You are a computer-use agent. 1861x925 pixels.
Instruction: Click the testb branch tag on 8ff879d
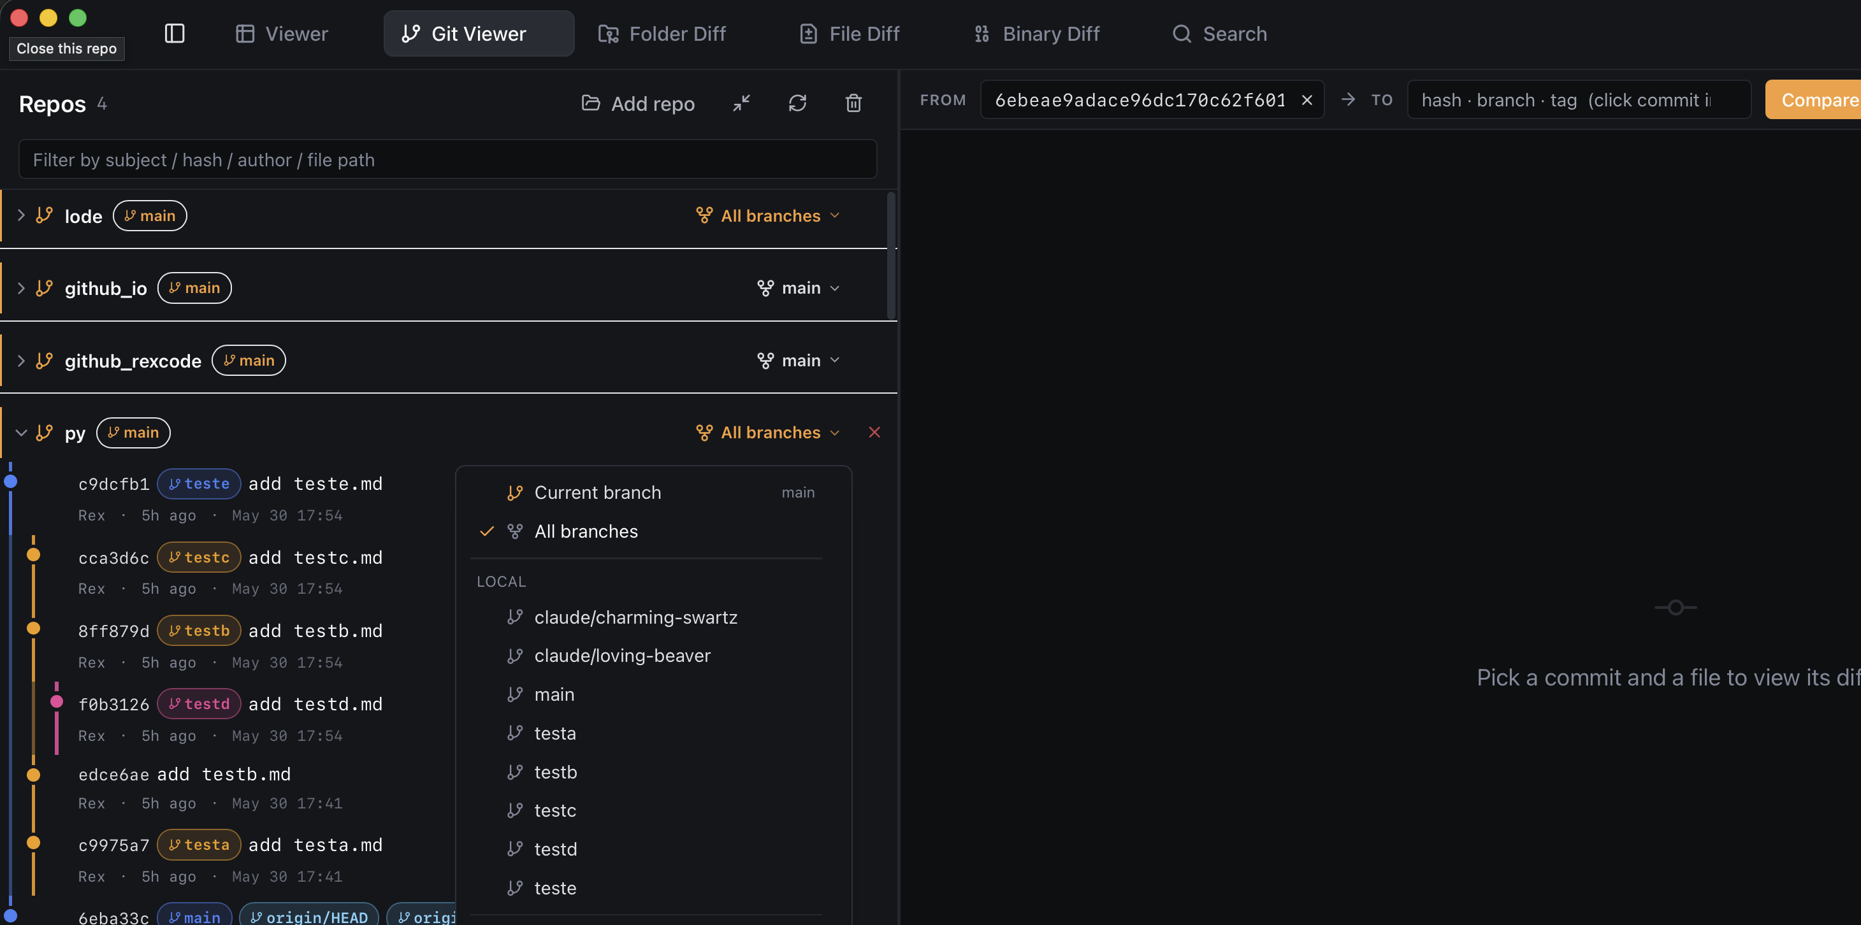click(199, 631)
